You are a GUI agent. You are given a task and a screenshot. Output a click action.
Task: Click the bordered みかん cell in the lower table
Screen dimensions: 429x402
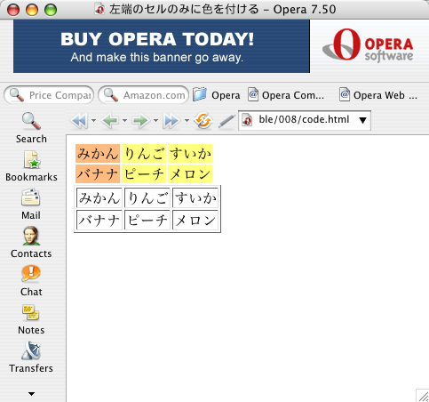tap(99, 197)
